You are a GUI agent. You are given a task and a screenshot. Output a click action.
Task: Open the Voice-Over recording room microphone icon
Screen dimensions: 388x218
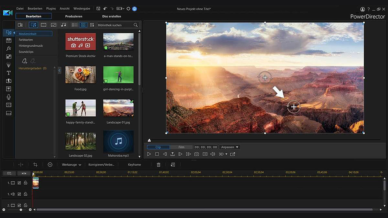coord(9,97)
